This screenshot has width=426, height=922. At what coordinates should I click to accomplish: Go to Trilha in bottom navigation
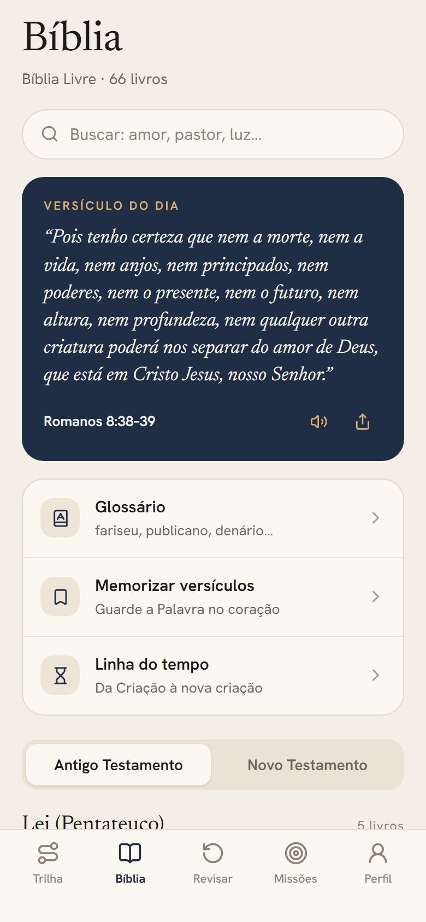tap(48, 863)
